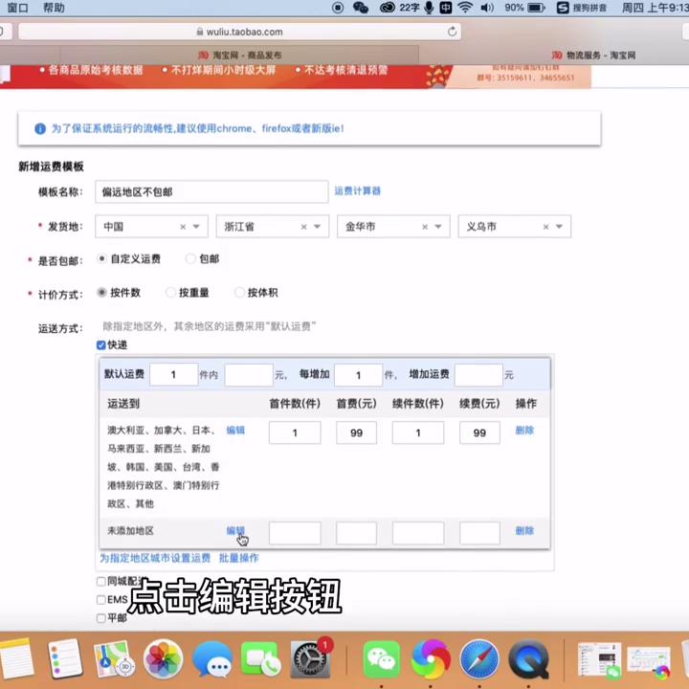Open Notes app in the Dock
This screenshot has height=689, width=689.
coord(16,659)
